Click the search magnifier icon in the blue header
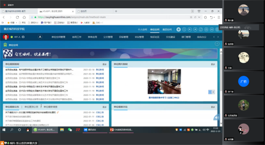The height and width of the screenshot is (145, 265). [184, 29]
